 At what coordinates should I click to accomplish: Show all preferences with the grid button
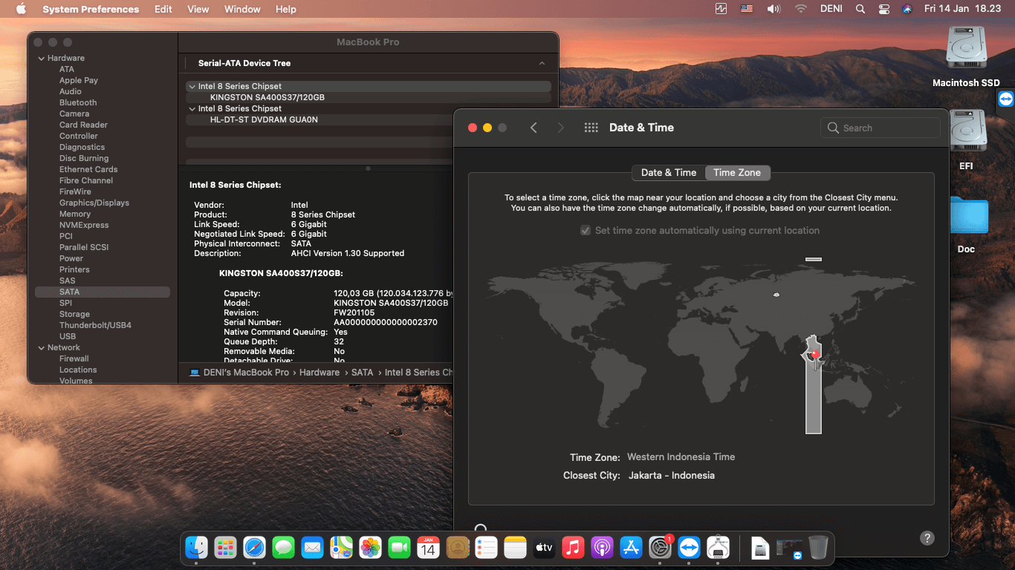591,128
